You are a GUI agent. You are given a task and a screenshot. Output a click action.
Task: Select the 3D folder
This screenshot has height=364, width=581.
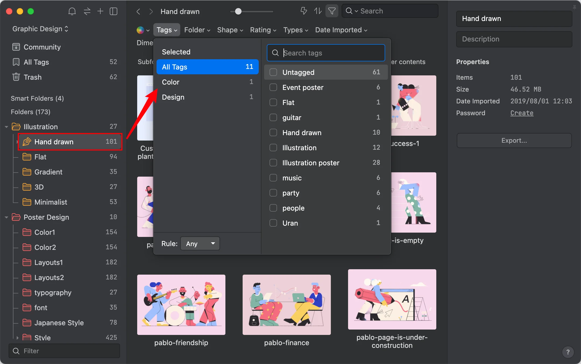tap(70, 187)
